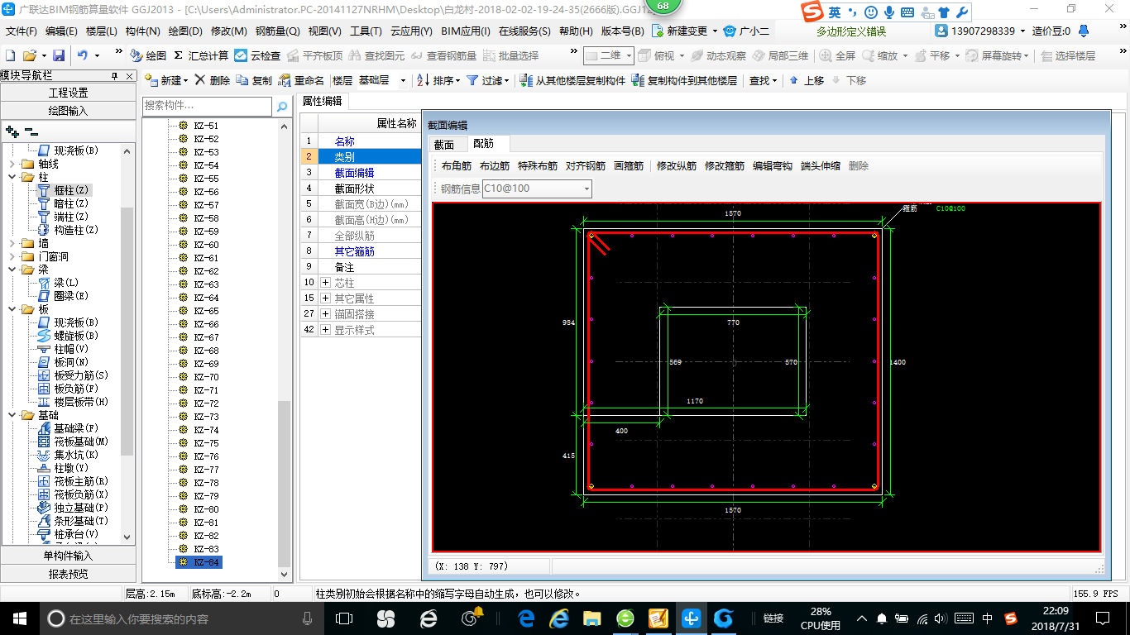Expand the 轴线 tree node

point(12,164)
